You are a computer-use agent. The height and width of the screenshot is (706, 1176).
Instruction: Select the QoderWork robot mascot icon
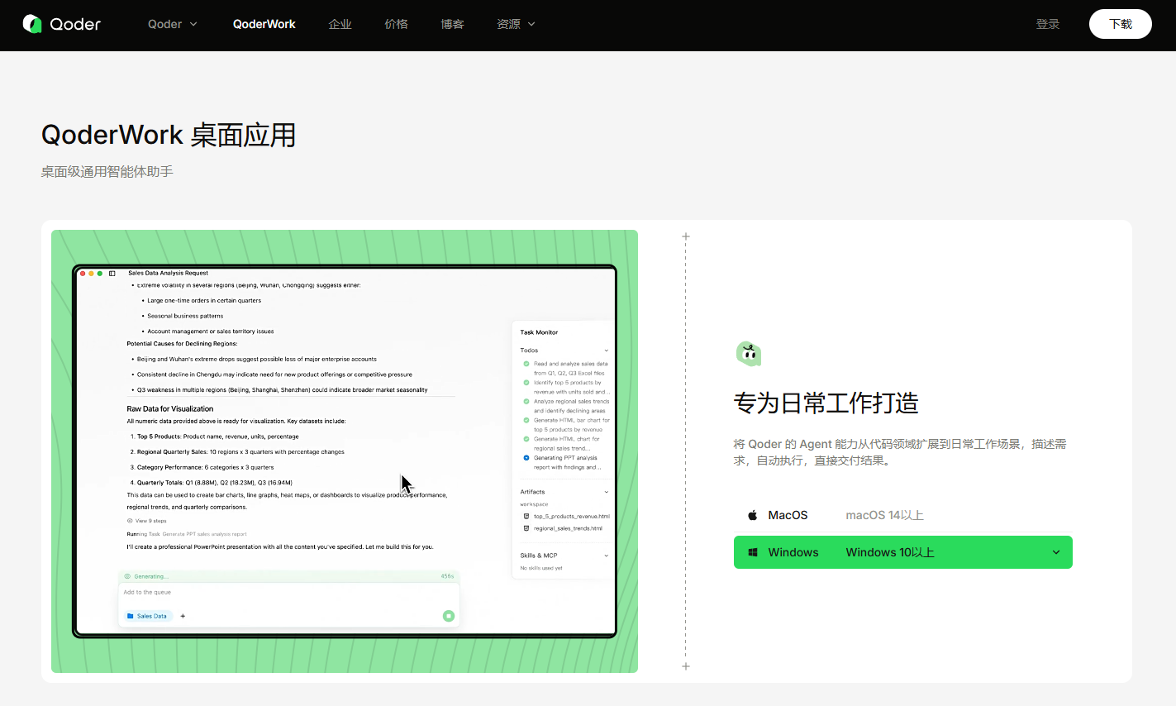748,351
